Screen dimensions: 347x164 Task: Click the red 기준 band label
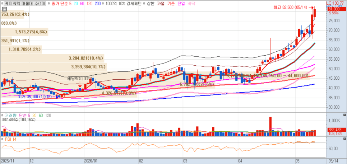click(171, 4)
